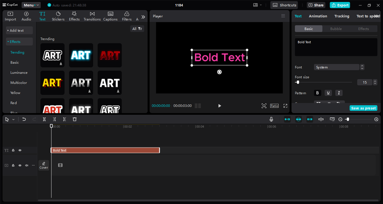Expand the Add text section
This screenshot has width=383, height=204.
click(19, 31)
